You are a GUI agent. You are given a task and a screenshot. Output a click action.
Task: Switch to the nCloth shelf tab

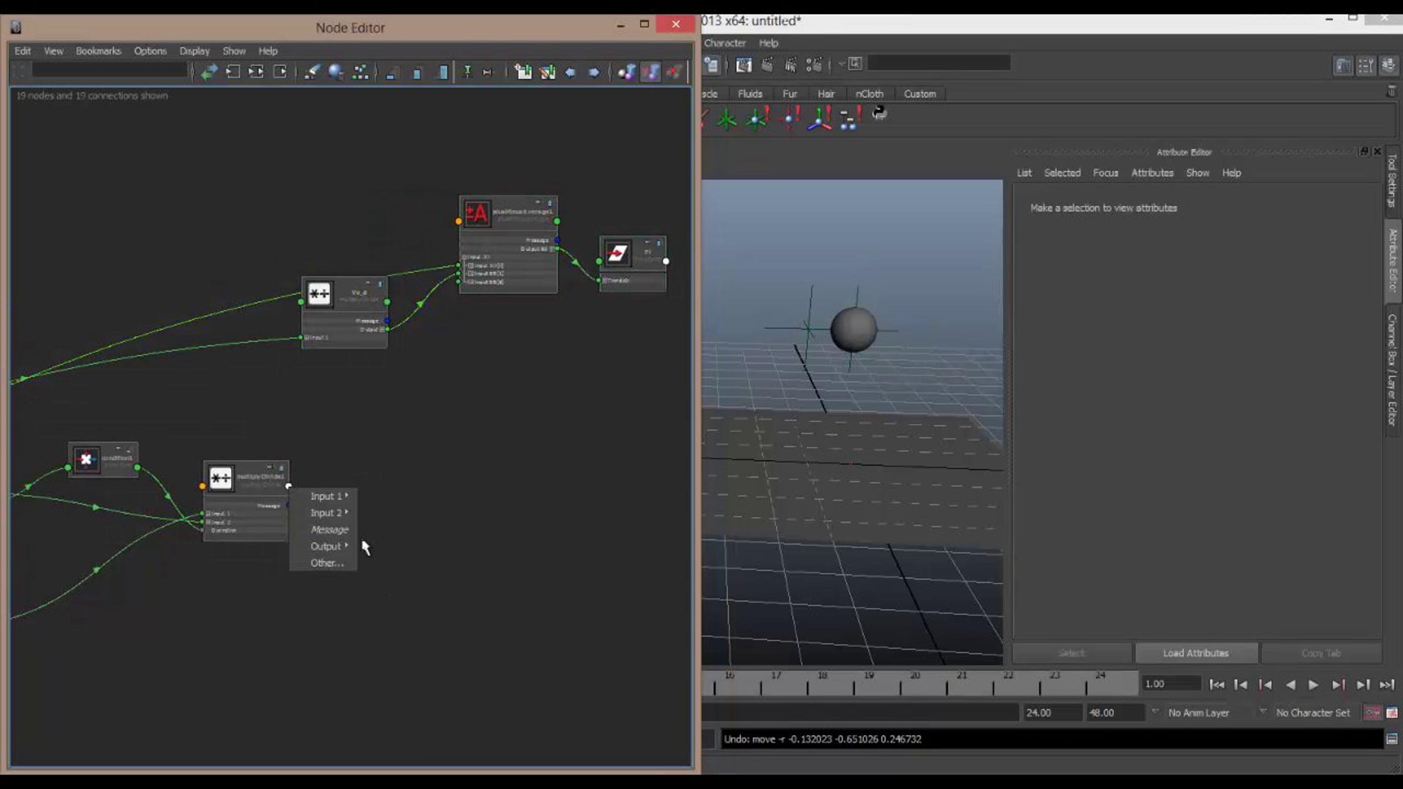click(869, 94)
